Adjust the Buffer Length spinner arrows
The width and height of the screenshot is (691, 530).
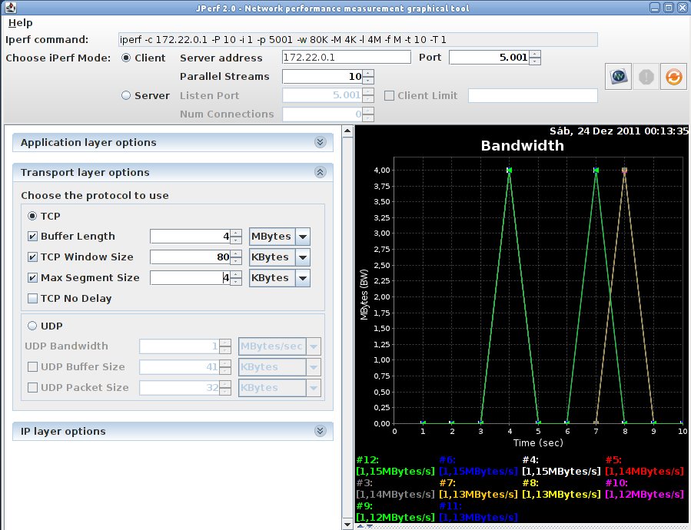click(236, 237)
